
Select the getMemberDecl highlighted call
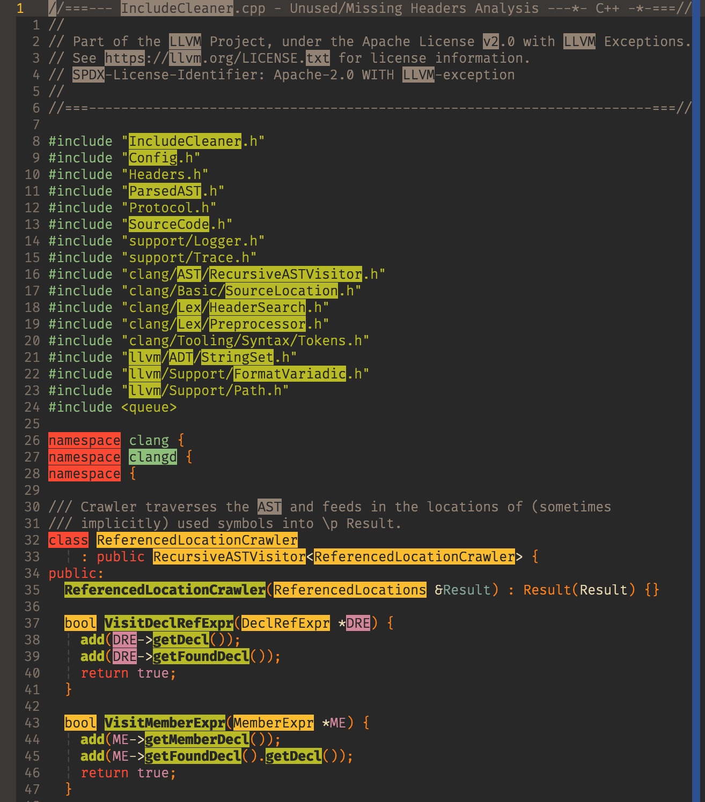tap(197, 739)
